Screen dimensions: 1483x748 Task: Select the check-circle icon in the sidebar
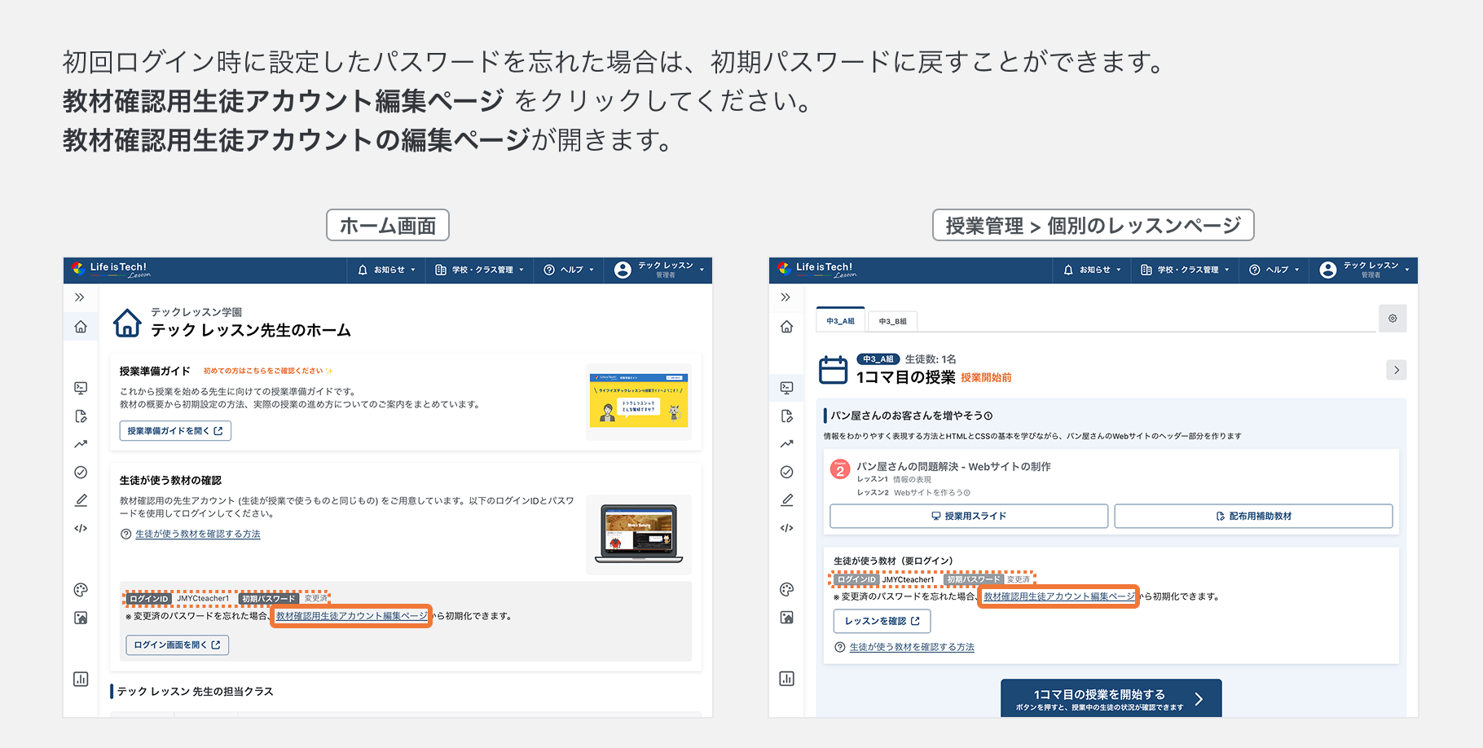81,472
